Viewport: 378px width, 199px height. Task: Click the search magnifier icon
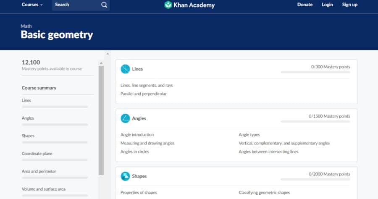coord(104,5)
